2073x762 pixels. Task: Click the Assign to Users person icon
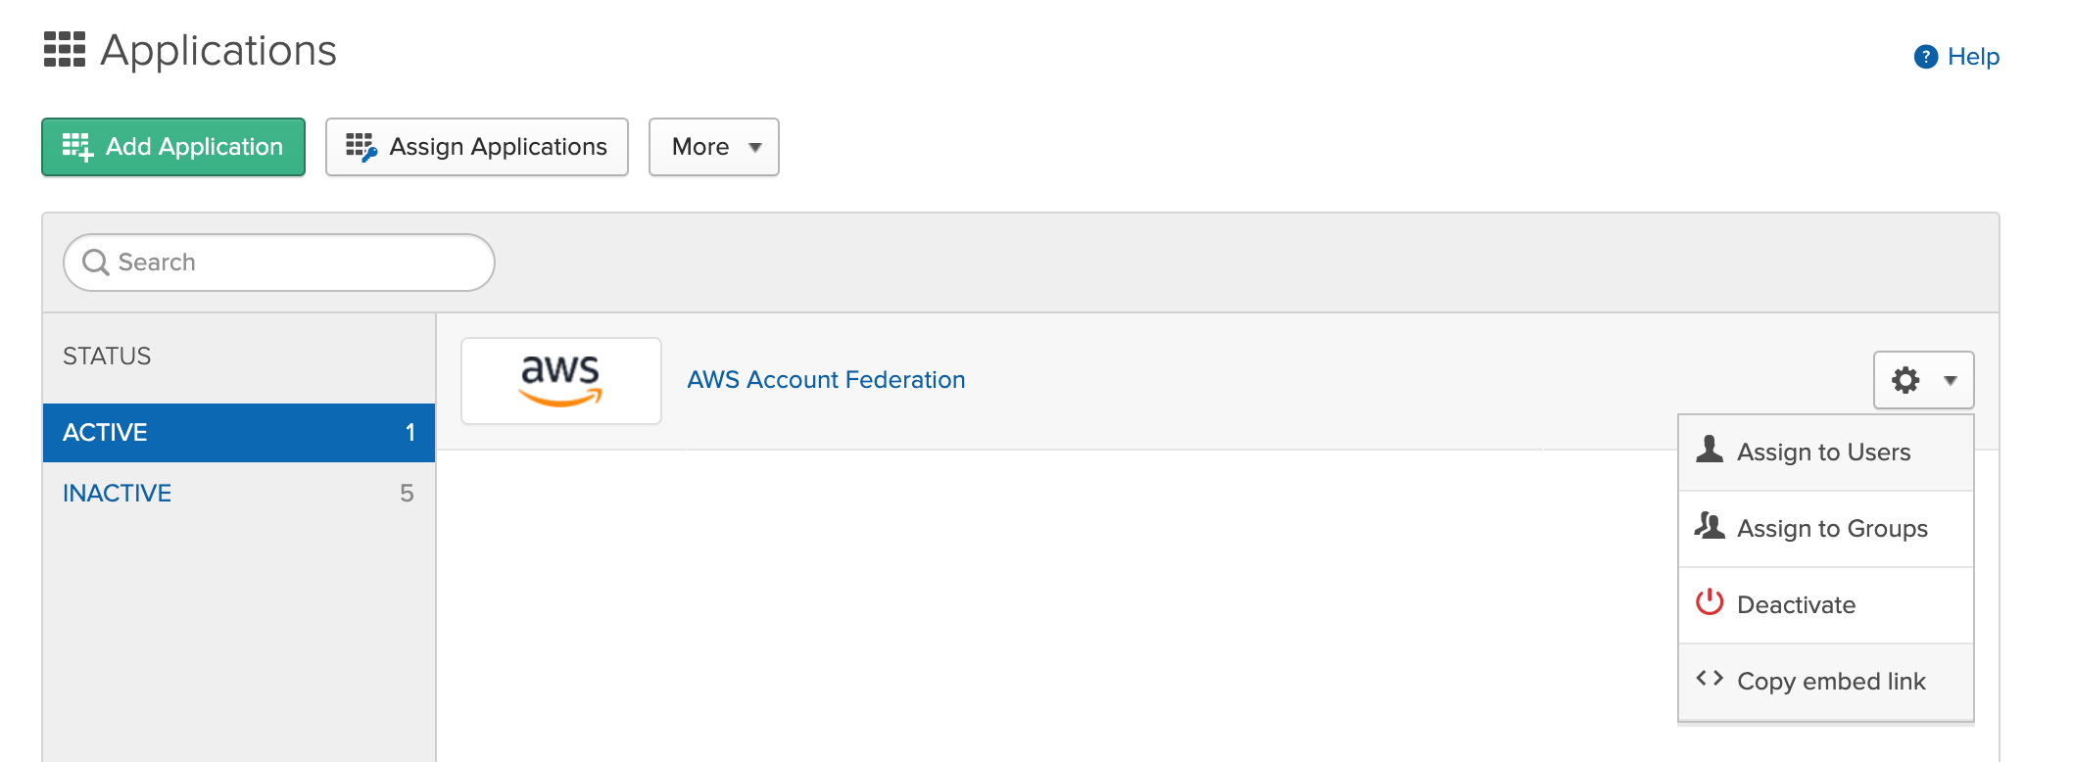click(1710, 450)
